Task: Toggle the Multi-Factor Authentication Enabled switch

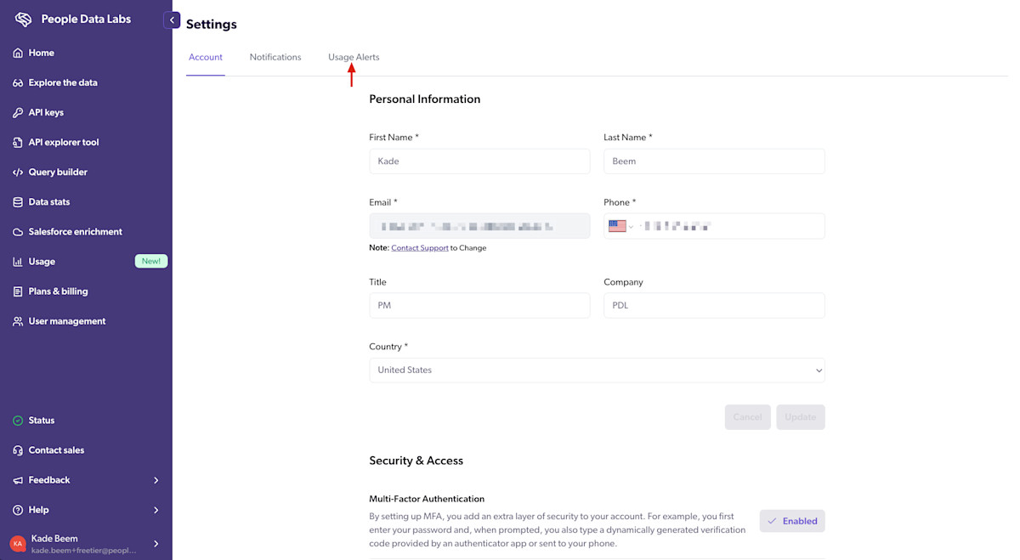Action: 791,520
